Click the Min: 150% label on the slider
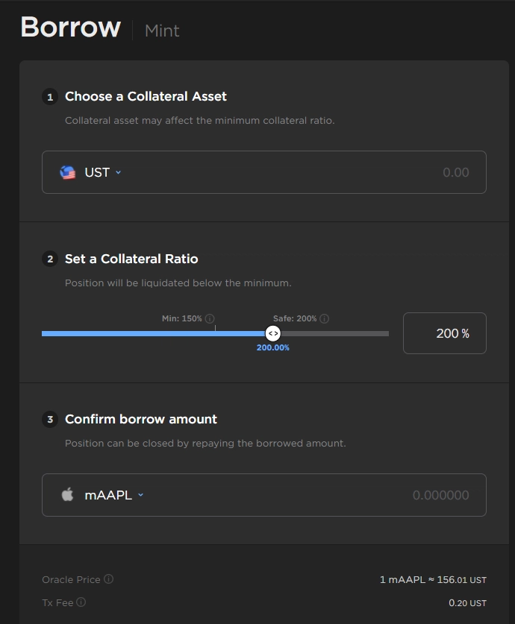This screenshot has width=515, height=624. tap(181, 318)
